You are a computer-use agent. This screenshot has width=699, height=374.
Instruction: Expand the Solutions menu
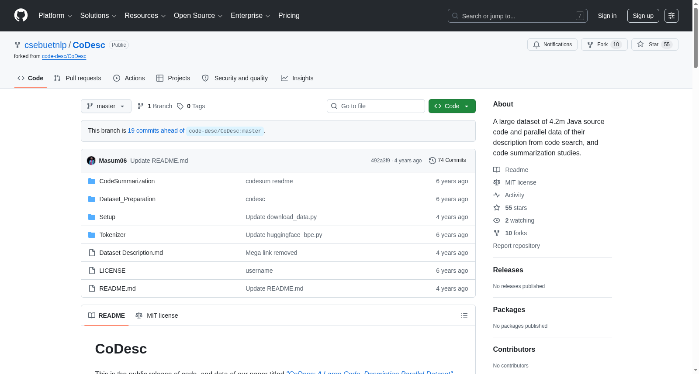point(98,16)
